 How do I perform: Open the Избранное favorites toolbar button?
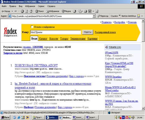[x=53, y=11]
